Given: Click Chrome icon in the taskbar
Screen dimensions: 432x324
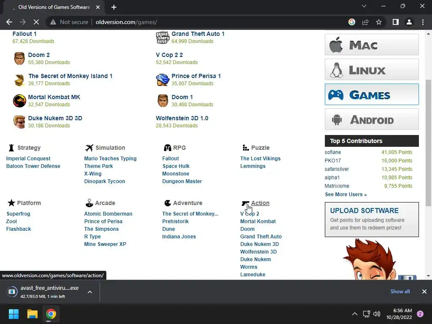Looking at the screenshot, I should point(51,314).
